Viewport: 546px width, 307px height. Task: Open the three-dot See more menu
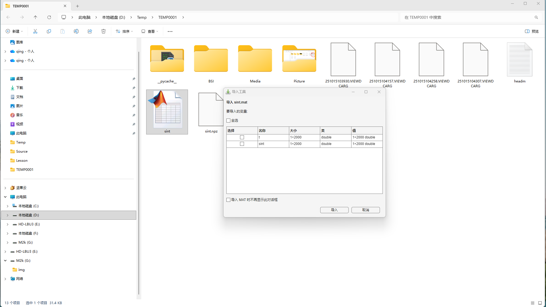tap(170, 31)
